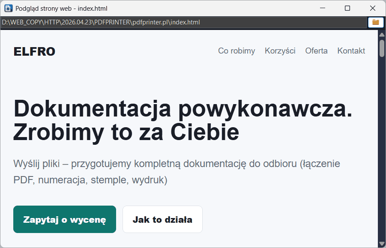Open the Co robimy navigation link
The width and height of the screenshot is (386, 248).
tap(236, 51)
